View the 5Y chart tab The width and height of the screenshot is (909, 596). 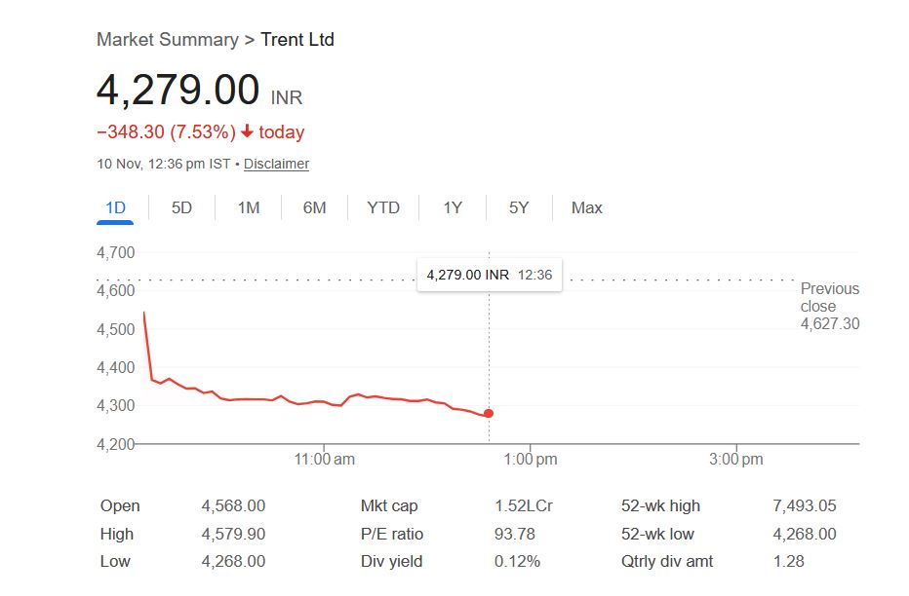(x=519, y=207)
